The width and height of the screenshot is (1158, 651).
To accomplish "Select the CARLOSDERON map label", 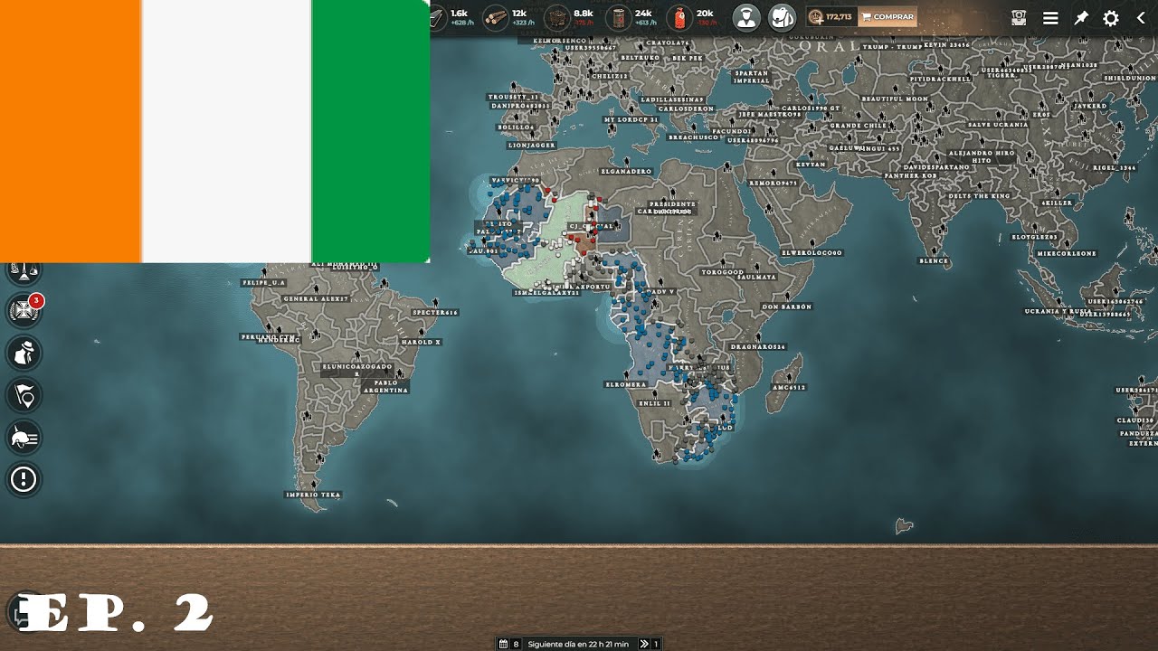I will [686, 108].
